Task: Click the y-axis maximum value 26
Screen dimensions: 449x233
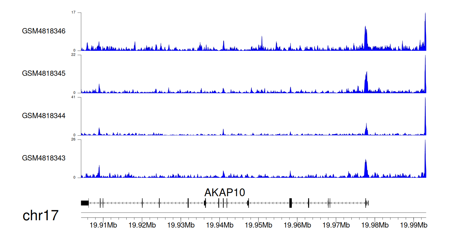Action: [x=73, y=140]
